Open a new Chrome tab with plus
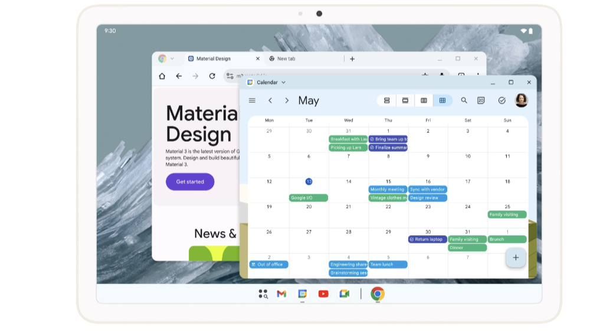590x332 pixels. click(352, 59)
